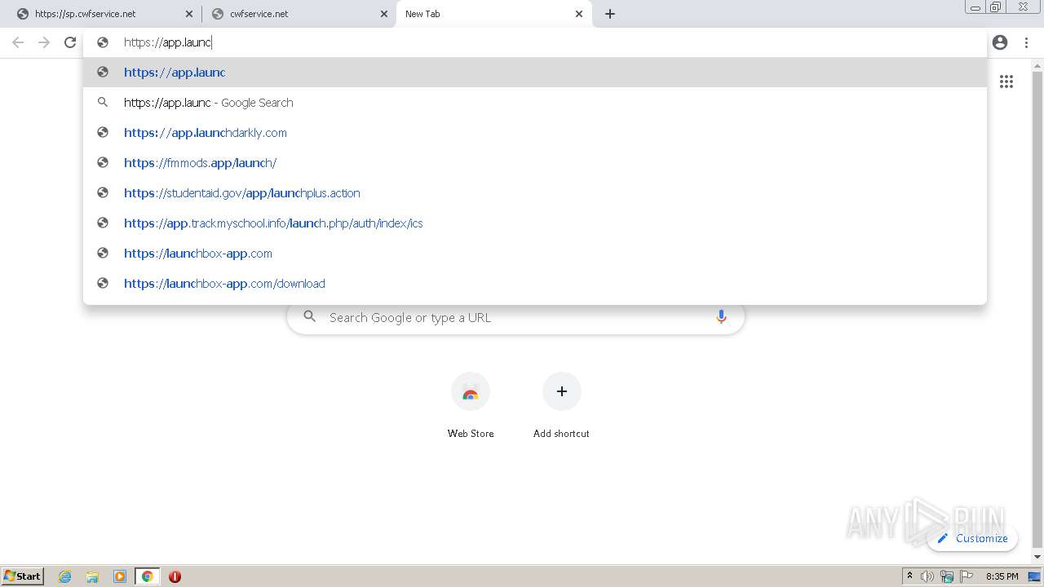Select suggestion studentaid.gov/app/launchplus.action
Screen dimensions: 1044x587
(535, 193)
